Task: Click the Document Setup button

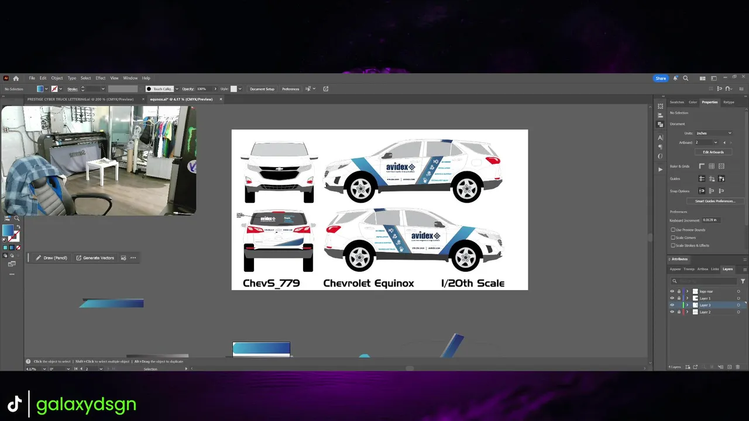Action: tap(262, 89)
